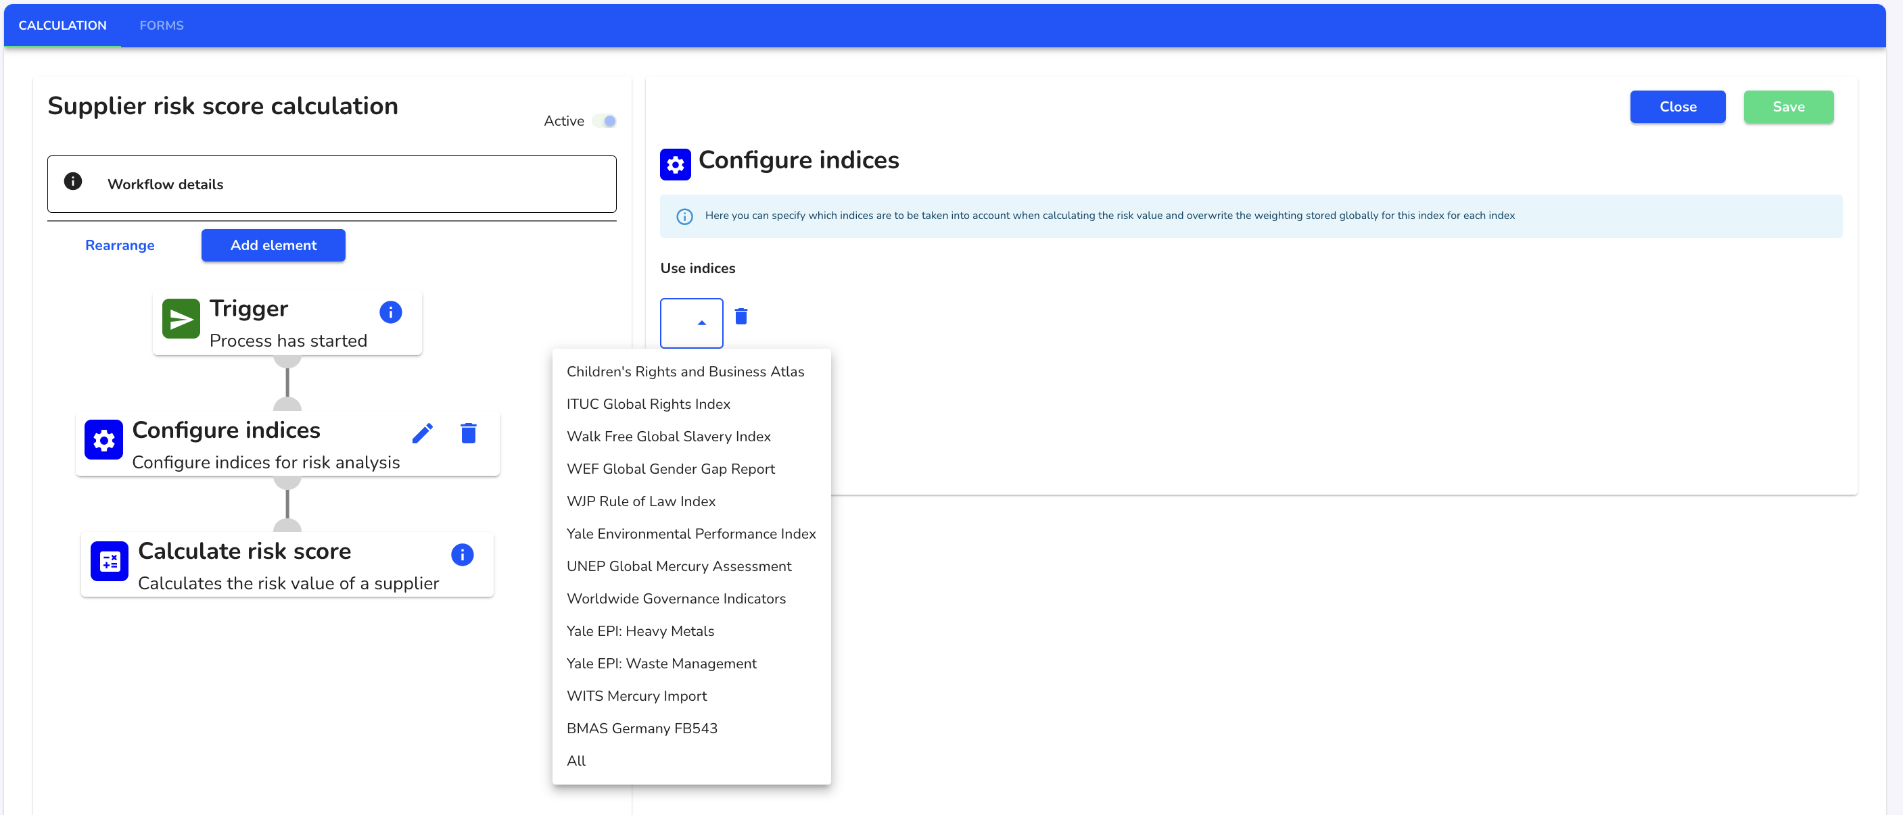Switch to the FORMS tab
The image size is (1903, 815).
click(x=162, y=25)
